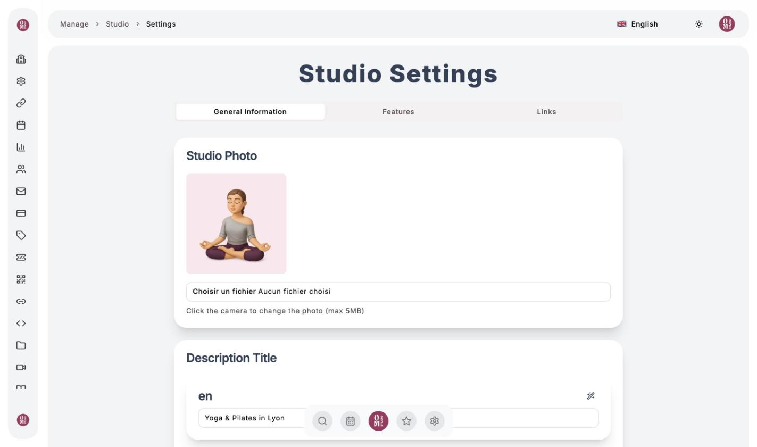Click the Choisir un fichier button

224,292
